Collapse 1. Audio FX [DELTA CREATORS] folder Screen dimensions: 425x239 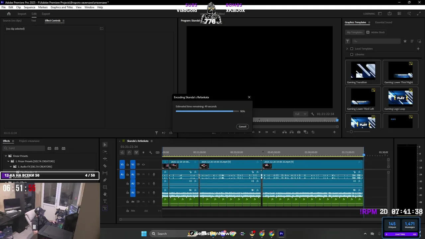[11, 167]
